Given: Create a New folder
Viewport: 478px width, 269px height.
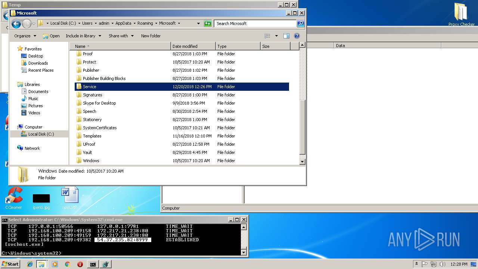Looking at the screenshot, I should (151, 36).
